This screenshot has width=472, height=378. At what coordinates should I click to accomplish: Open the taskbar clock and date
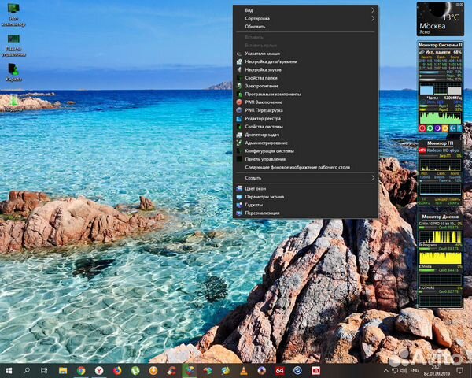(x=437, y=370)
